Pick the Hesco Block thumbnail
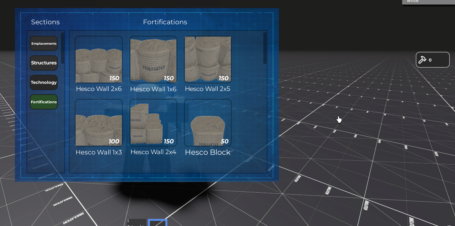Screen dimensions: 455x226 (x=208, y=123)
